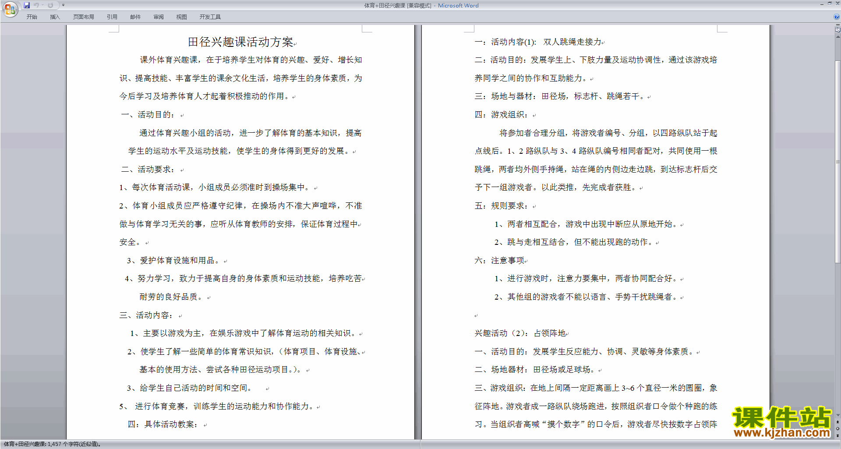The width and height of the screenshot is (841, 449).
Task: Click the Redo icon in quick access toolbar
Action: [50, 5]
